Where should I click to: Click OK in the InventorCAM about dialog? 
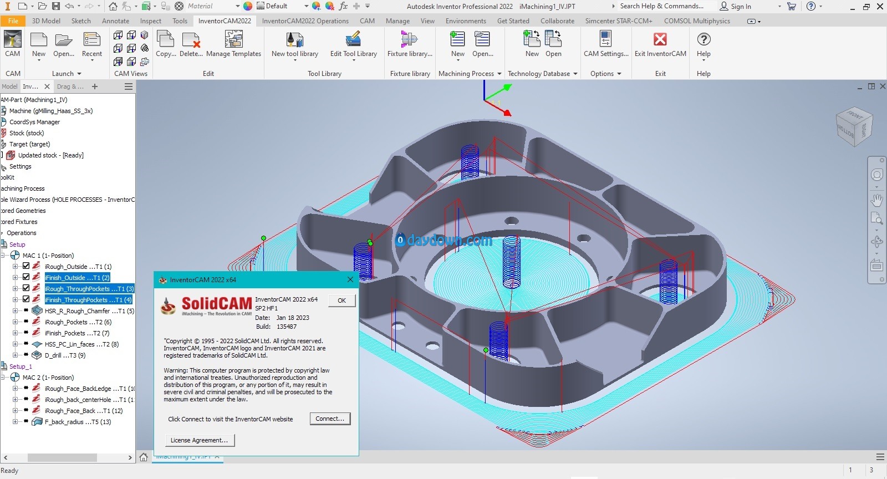click(341, 300)
